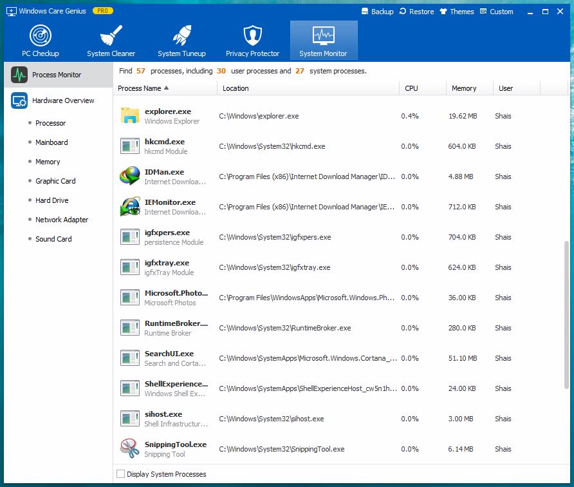Click the Custom settings icon
The height and width of the screenshot is (487, 574).
pyautogui.click(x=483, y=12)
